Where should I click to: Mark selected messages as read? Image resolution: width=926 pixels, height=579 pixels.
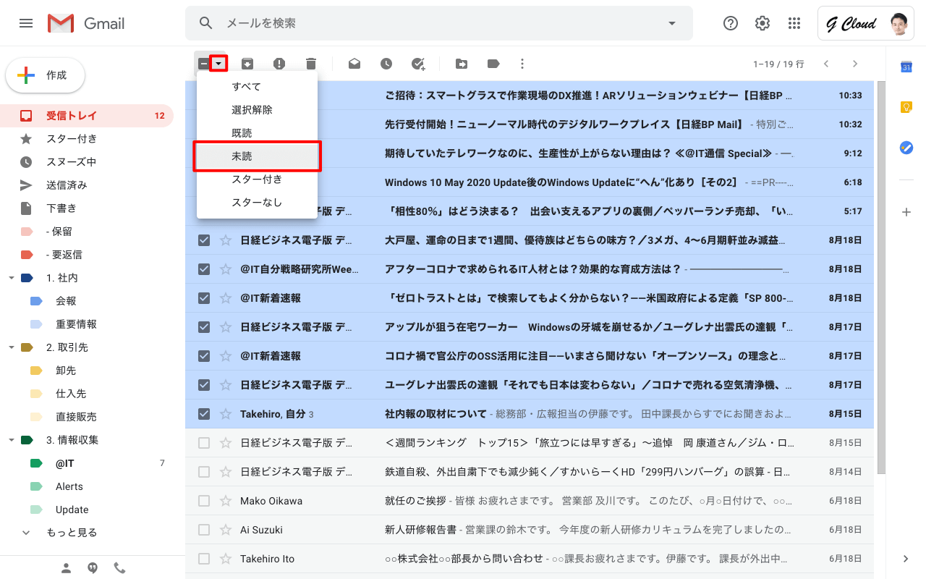pyautogui.click(x=354, y=64)
